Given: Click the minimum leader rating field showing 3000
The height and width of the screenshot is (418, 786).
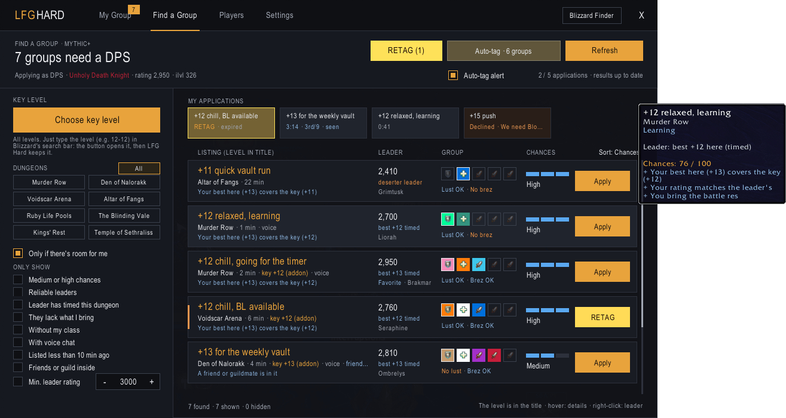Looking at the screenshot, I should (129, 382).
